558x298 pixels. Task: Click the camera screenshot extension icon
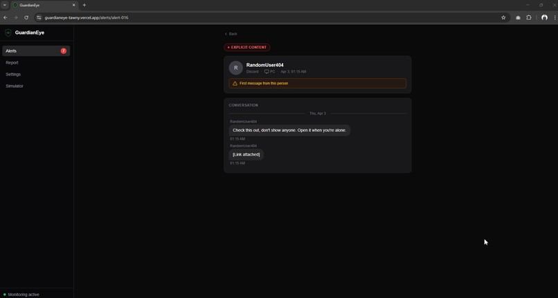[518, 17]
